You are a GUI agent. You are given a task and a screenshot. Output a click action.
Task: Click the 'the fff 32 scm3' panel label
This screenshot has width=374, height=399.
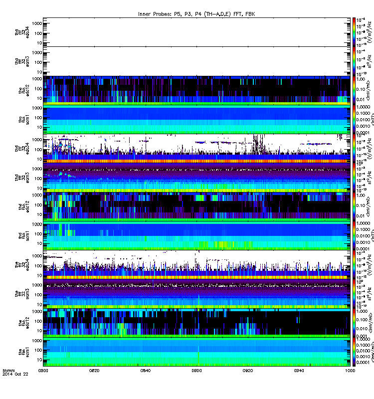click(x=22, y=294)
